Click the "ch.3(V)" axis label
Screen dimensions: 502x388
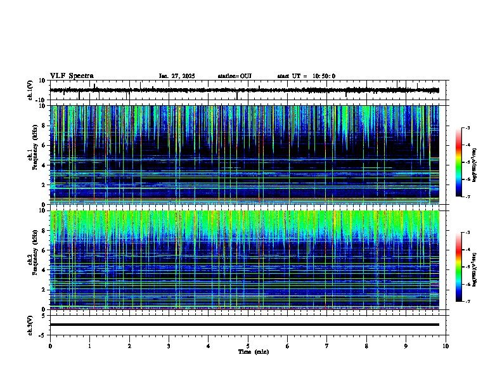[x=30, y=325]
